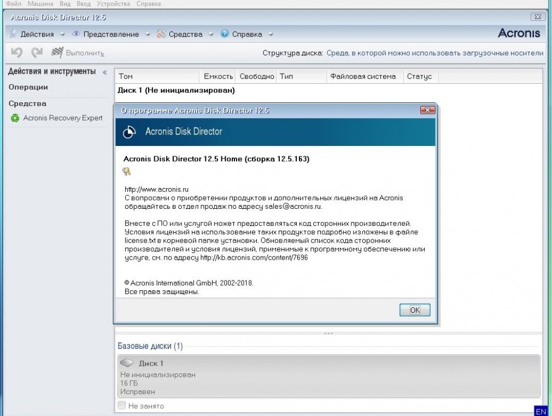Click the Исправен disk status text
The image size is (552, 416).
click(137, 392)
